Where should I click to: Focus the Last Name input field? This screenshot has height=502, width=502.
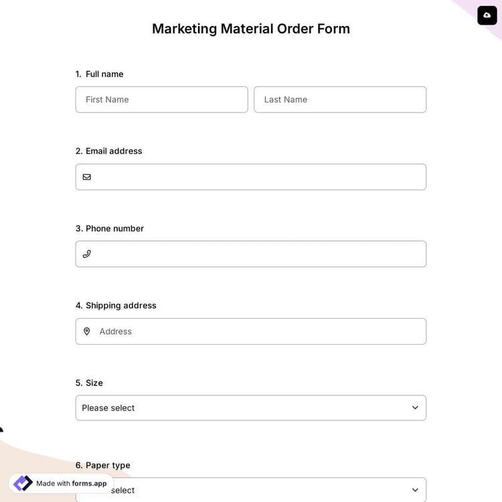click(340, 100)
